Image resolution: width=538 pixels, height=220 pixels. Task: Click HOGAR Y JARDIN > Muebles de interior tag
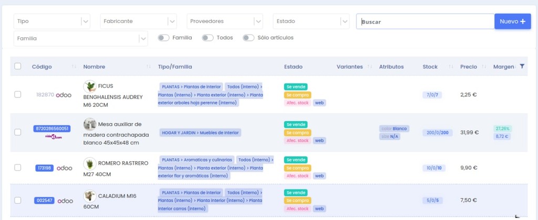pos(200,133)
